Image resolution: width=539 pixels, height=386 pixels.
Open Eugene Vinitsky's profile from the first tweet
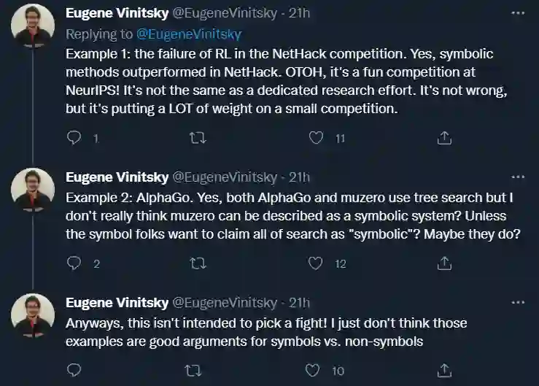point(116,13)
